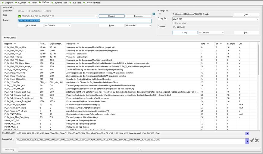This screenshot has height=154, width=263.
Task: Open the Fehler tab
Action: click(x=33, y=2)
